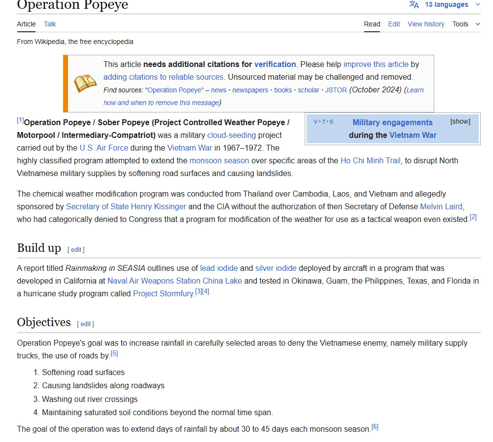Open the Talk tab

click(x=50, y=24)
